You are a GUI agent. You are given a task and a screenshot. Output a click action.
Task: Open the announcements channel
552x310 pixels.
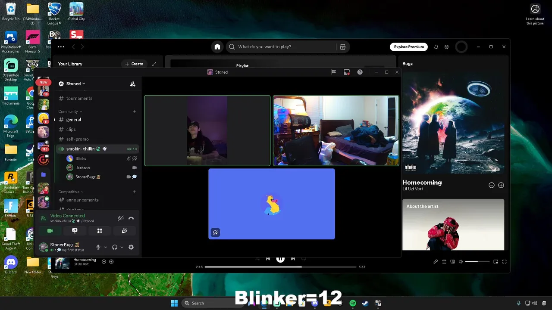coord(98,200)
